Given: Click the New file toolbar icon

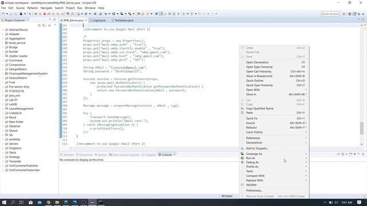Looking at the screenshot, I should [3, 14].
